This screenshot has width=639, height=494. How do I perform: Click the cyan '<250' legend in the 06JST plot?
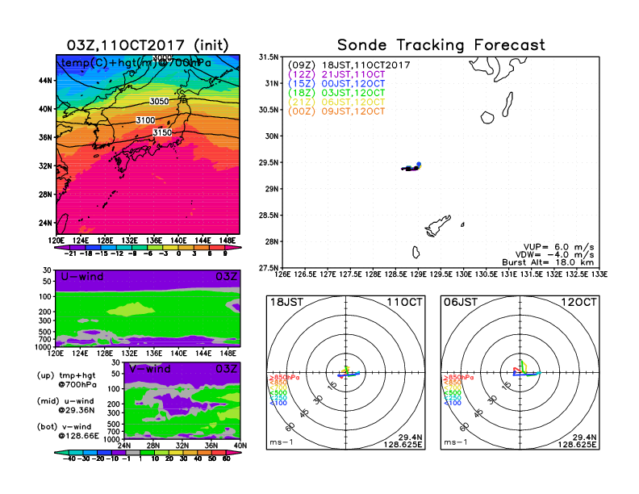[453, 398]
